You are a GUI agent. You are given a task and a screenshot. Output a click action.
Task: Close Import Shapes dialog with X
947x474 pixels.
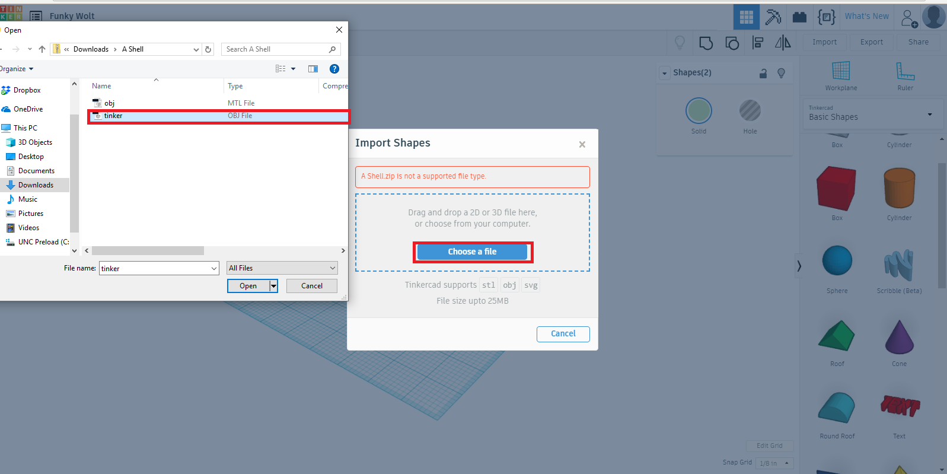pos(582,144)
